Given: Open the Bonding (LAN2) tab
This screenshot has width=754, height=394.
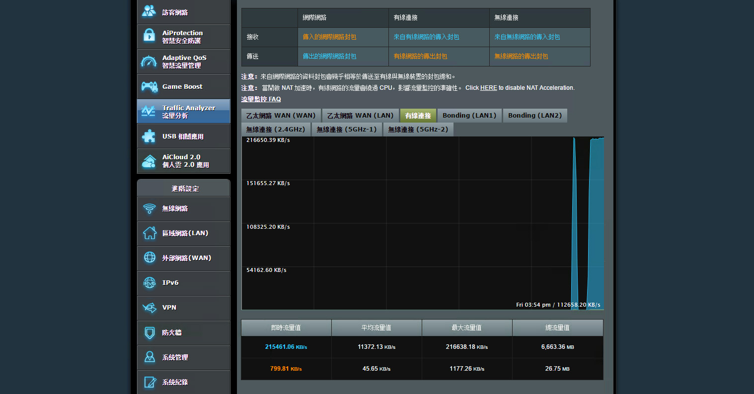Looking at the screenshot, I should tap(535, 116).
